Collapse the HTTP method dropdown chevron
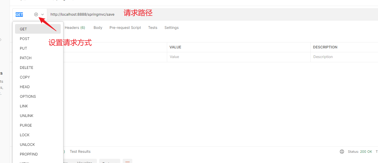This screenshot has width=378, height=163. [42, 14]
